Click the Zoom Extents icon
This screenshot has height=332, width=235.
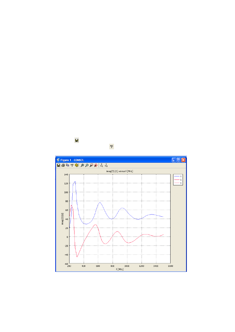96,165
